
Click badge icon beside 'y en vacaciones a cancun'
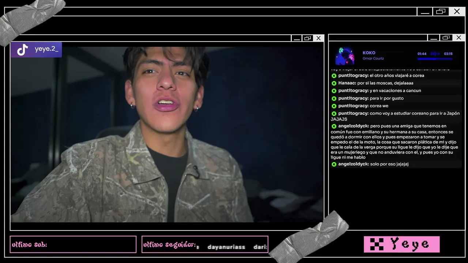334,91
